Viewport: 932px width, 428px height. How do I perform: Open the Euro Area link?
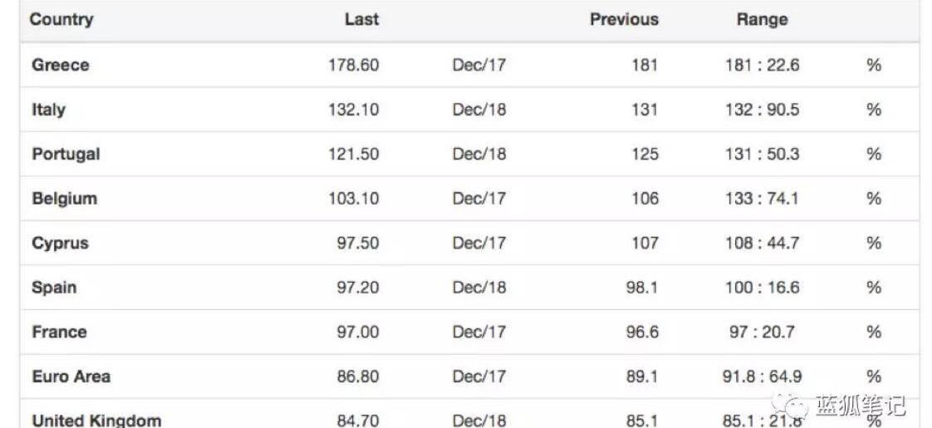pyautogui.click(x=71, y=376)
